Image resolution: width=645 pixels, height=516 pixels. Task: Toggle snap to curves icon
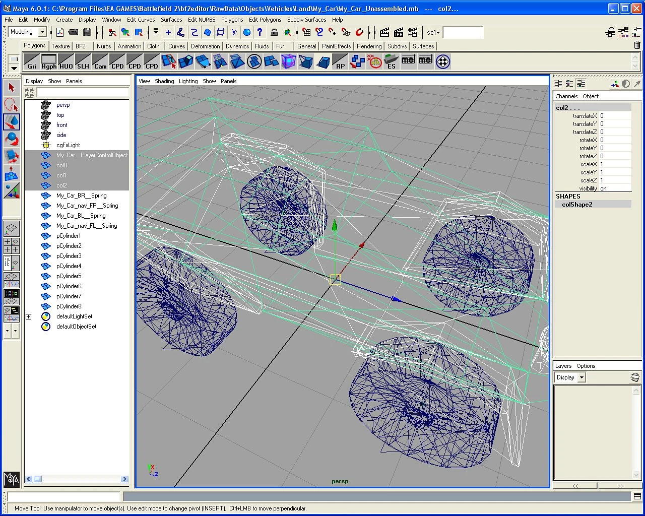319,32
